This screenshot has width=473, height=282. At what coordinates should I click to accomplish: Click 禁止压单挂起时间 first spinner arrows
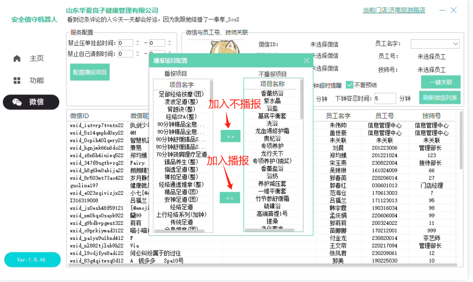tap(138, 43)
